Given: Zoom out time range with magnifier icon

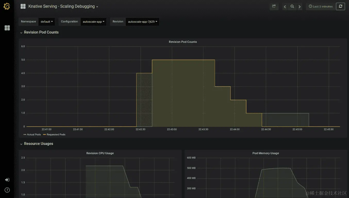Looking at the screenshot, I should [x=292, y=6].
